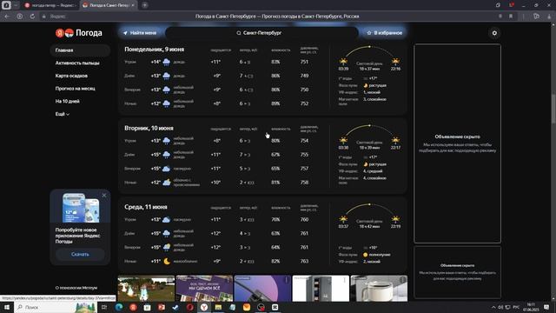Click Tuesday's sunset icon above 22:17
Image resolution: width=556 pixels, height=313 pixels.
[395, 141]
